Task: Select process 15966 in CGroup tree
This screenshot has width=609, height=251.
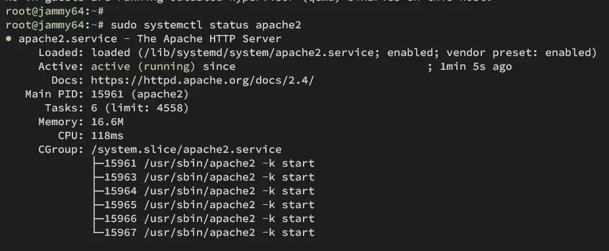Action: [x=209, y=219]
